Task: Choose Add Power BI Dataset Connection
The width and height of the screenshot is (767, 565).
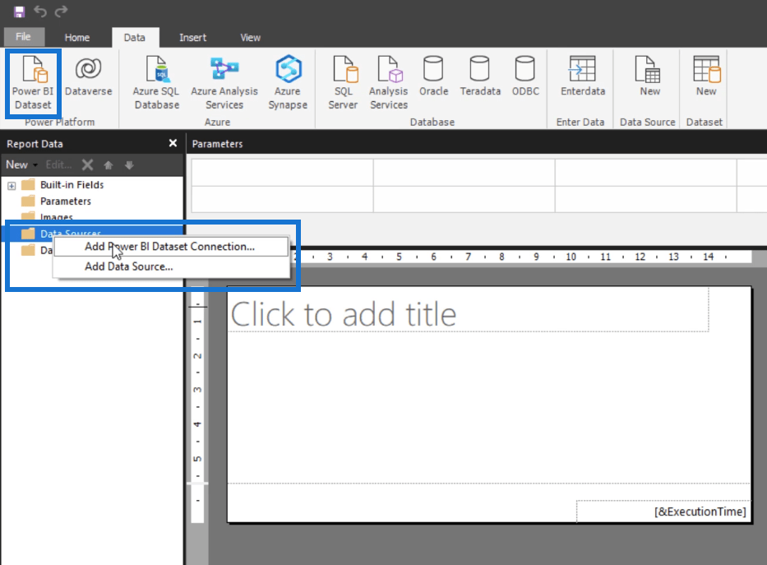Action: [x=169, y=247]
